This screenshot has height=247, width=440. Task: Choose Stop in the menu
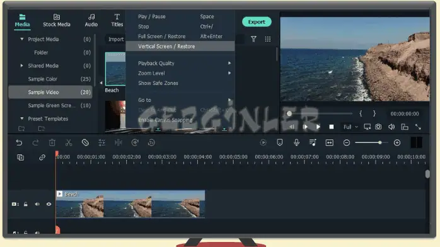(x=180, y=26)
